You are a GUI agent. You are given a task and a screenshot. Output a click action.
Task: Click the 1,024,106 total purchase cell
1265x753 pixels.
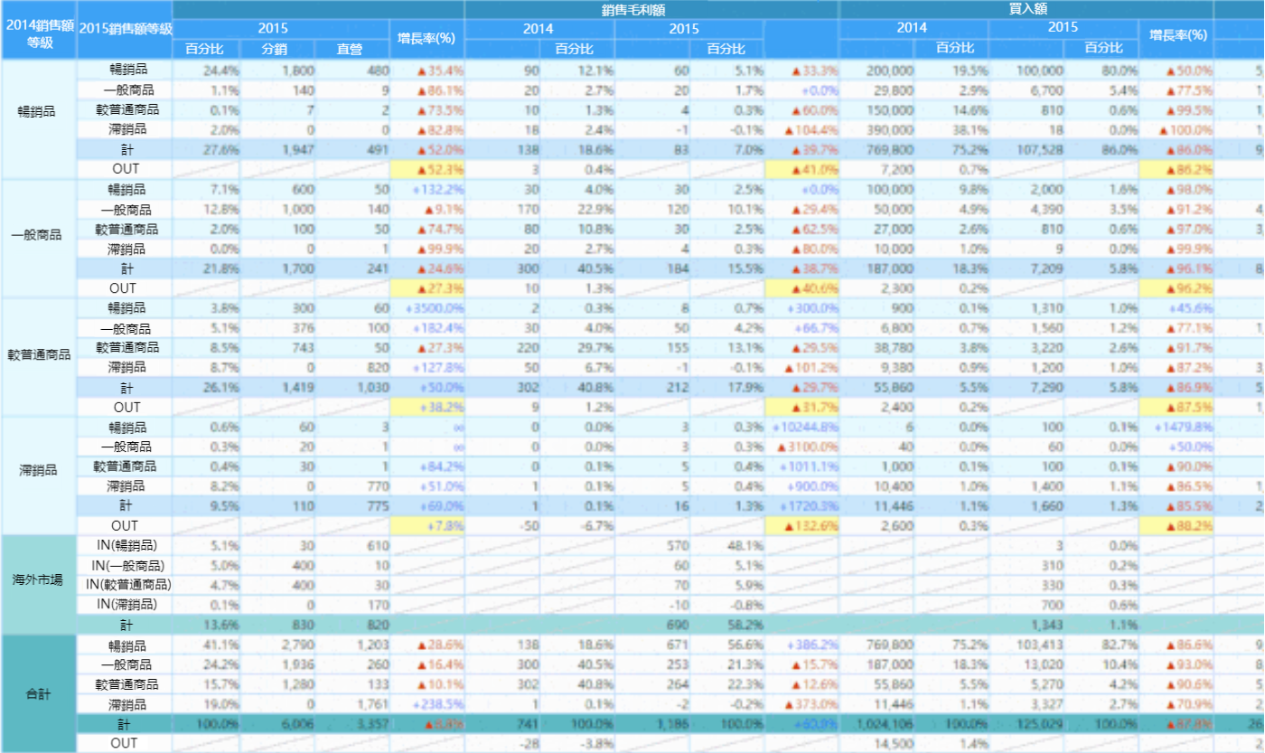tap(880, 724)
